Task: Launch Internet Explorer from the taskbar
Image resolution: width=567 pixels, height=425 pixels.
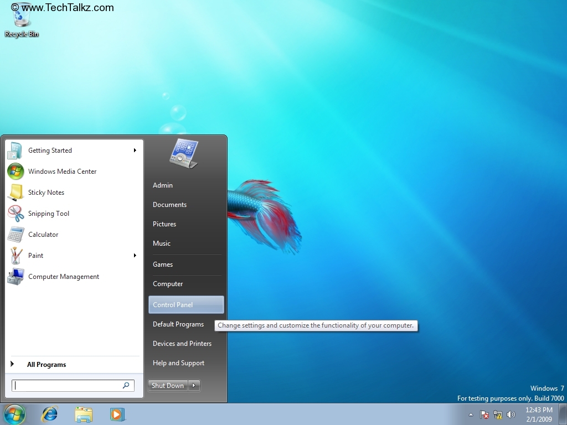Action: coord(49,414)
